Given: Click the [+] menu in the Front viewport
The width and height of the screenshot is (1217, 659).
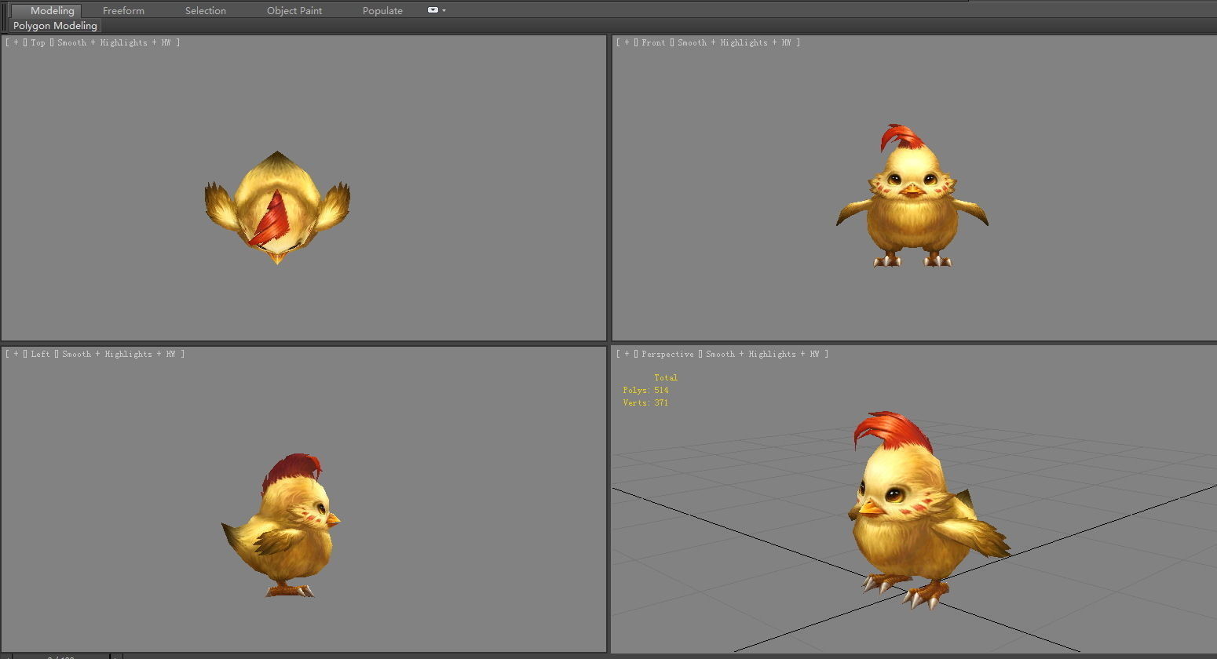Looking at the screenshot, I should (x=627, y=42).
